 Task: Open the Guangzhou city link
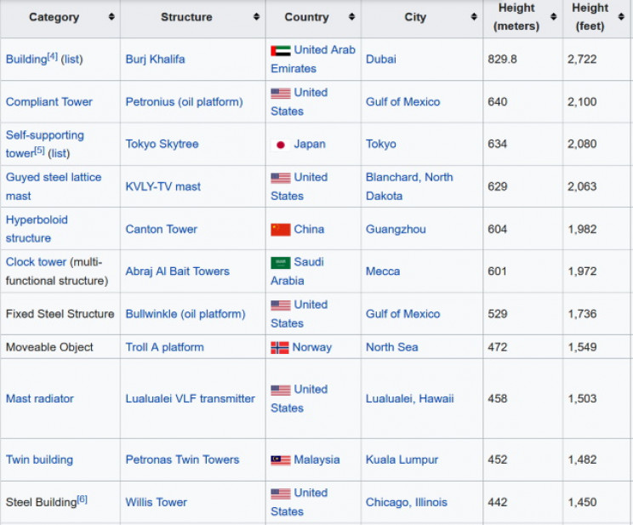tap(396, 229)
